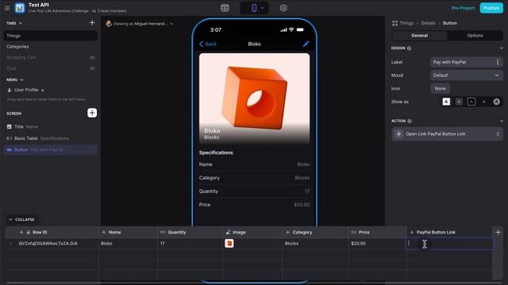Open the Label field three-dots menu
508x285 pixels.
[x=498, y=62]
